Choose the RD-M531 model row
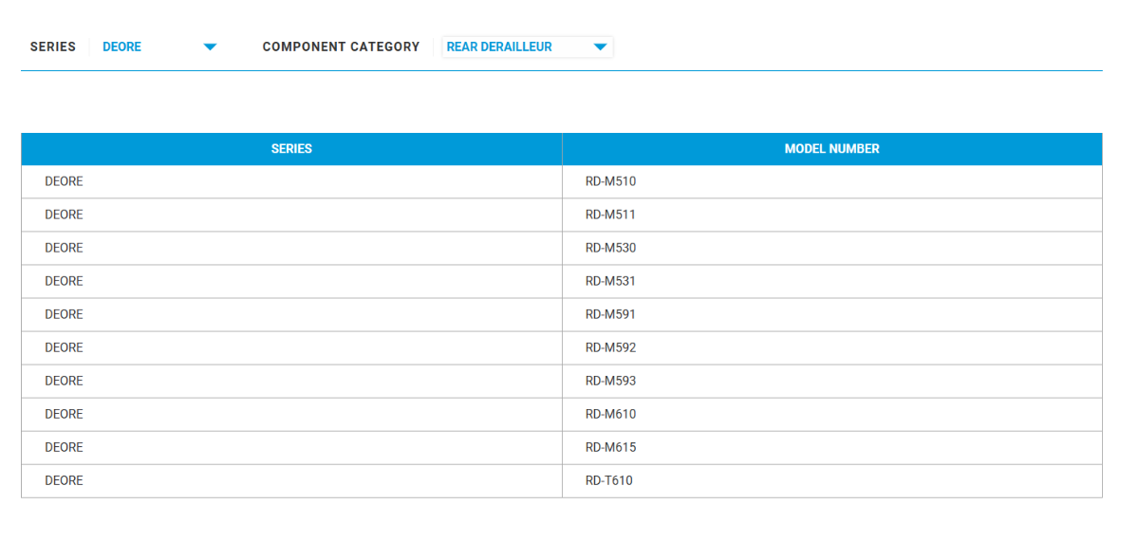 610,281
